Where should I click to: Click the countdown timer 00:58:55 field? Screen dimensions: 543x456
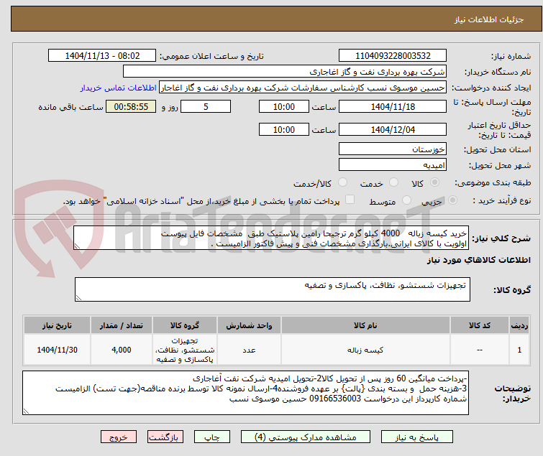point(131,106)
